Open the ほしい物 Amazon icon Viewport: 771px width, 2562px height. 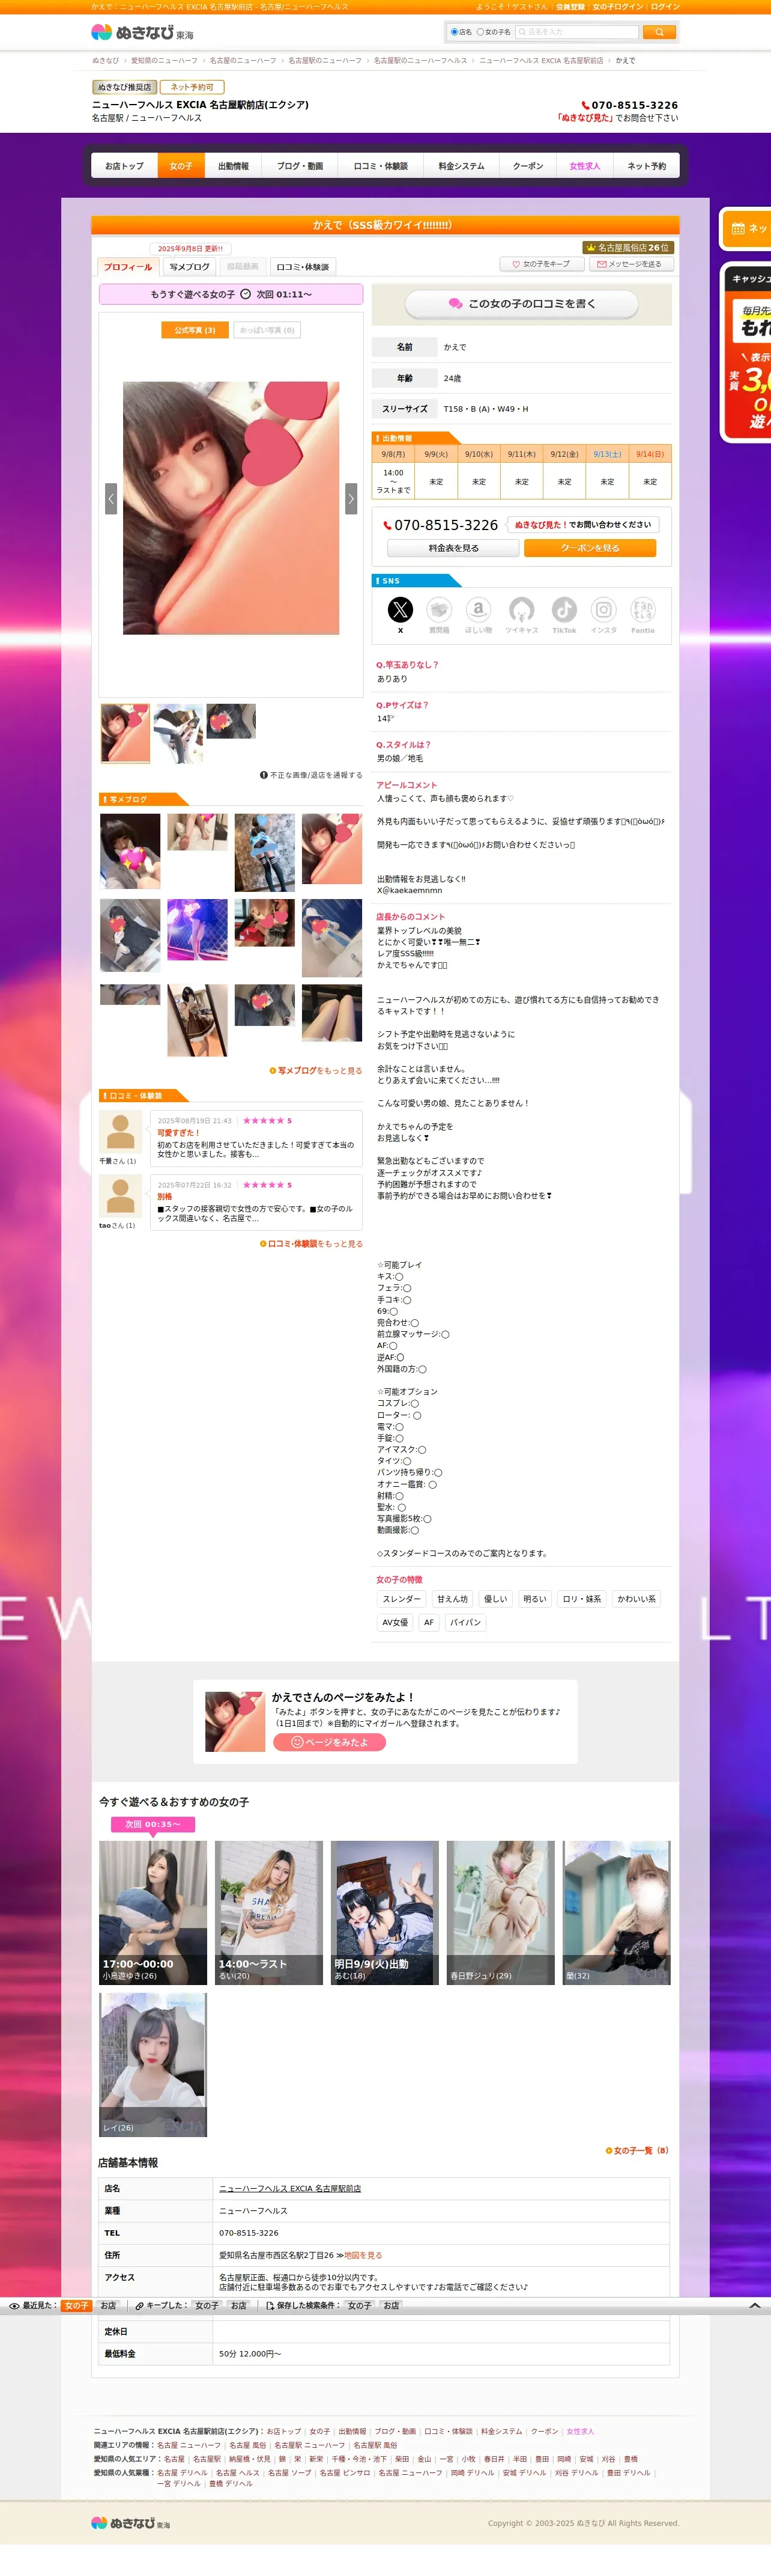coord(479,609)
